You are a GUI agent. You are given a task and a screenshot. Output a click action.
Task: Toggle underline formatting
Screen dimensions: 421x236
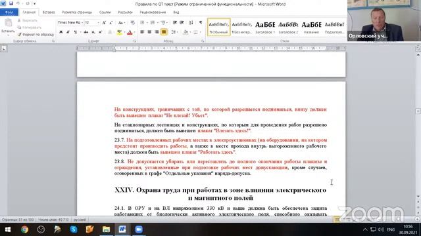coord(75,32)
